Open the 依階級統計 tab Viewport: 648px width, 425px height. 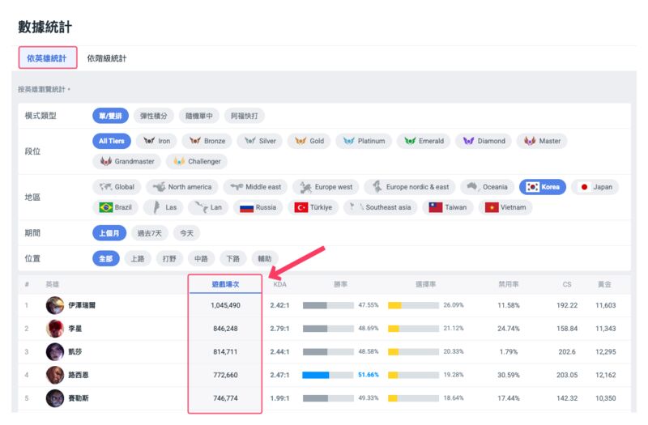click(x=107, y=58)
